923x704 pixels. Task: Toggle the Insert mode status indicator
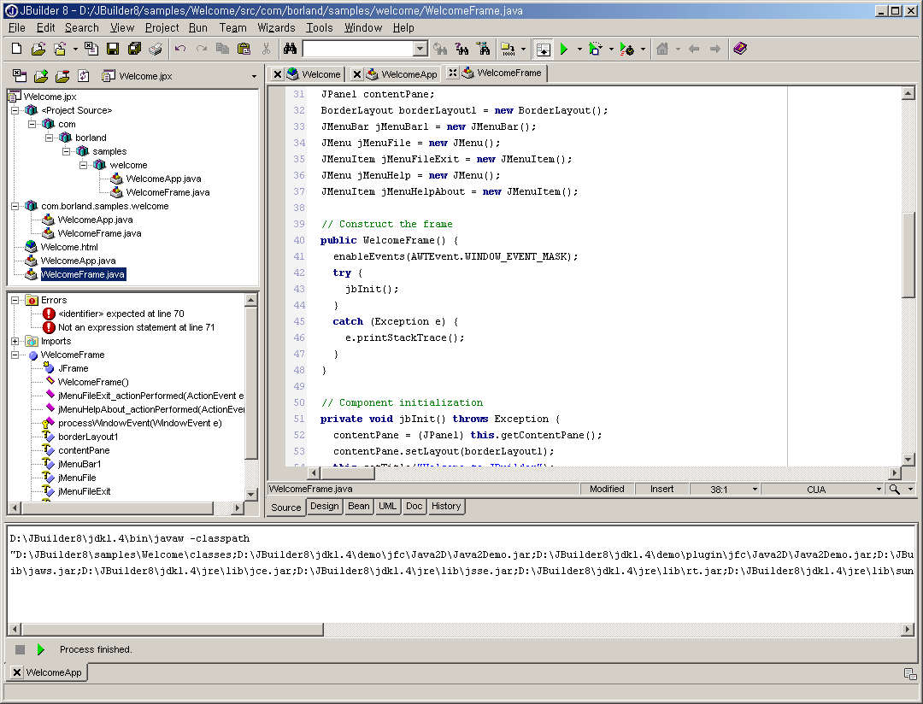click(661, 489)
